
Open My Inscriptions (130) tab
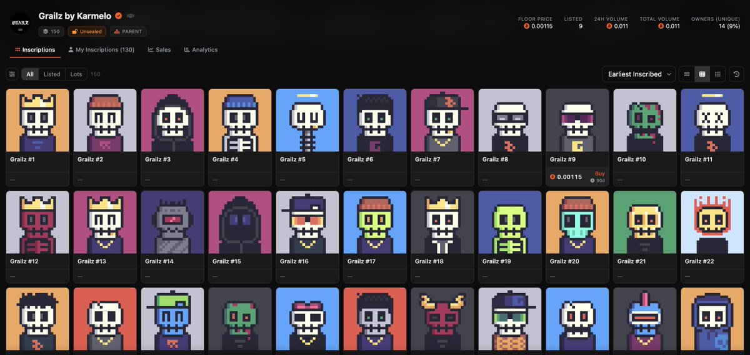101,50
